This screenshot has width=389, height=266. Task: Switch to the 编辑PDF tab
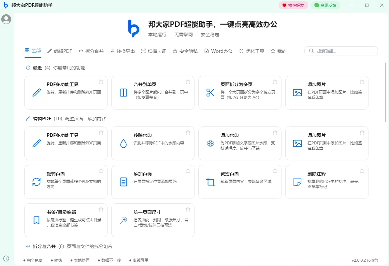click(60, 51)
